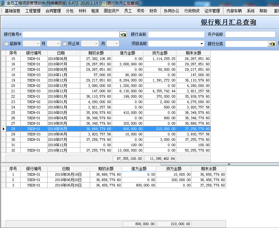This screenshot has width=279, height=228.
Task: Open the 银行分类 lookup picker icon
Action: click(x=272, y=44)
